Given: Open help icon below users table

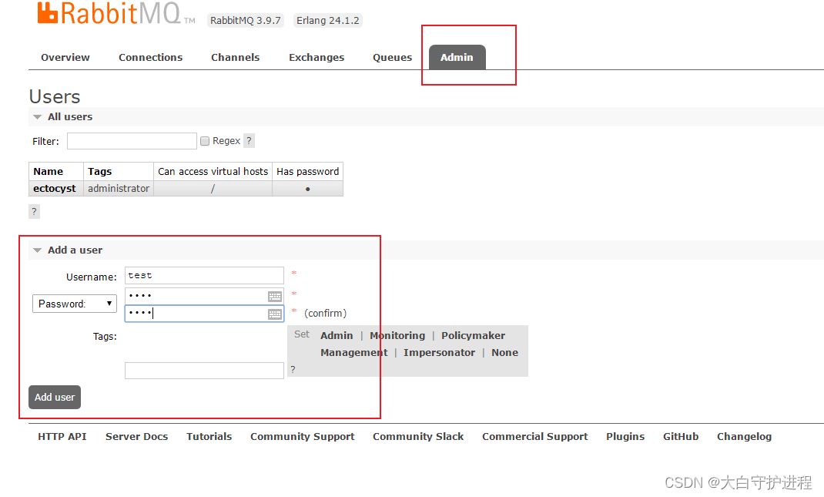Looking at the screenshot, I should [34, 211].
